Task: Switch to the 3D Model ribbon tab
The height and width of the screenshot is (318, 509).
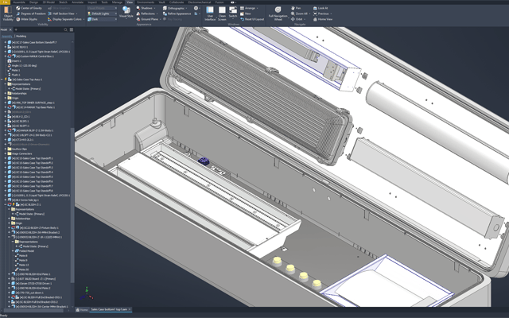Action: [x=49, y=2]
